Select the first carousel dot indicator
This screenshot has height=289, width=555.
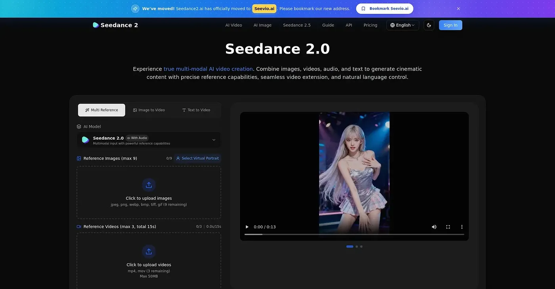click(350, 247)
